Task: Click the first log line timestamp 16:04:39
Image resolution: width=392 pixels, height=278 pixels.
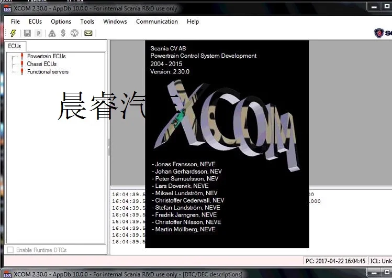Action: (128, 195)
